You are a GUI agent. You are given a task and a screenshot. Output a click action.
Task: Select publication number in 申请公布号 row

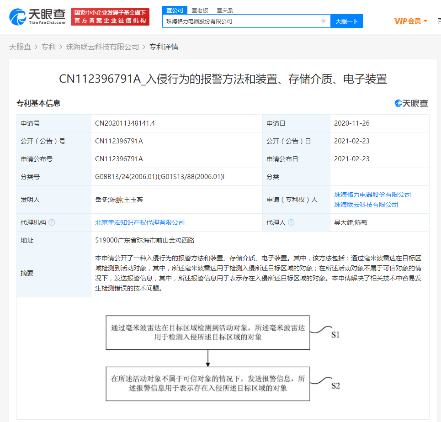click(x=119, y=159)
